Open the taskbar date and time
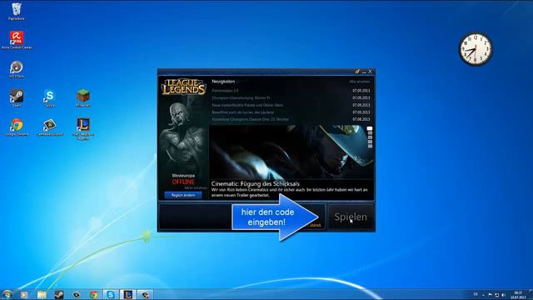 click(x=518, y=295)
